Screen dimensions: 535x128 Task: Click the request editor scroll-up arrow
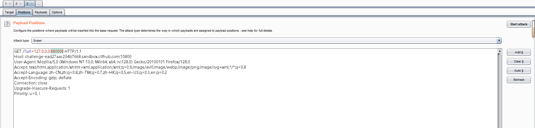[500, 51]
